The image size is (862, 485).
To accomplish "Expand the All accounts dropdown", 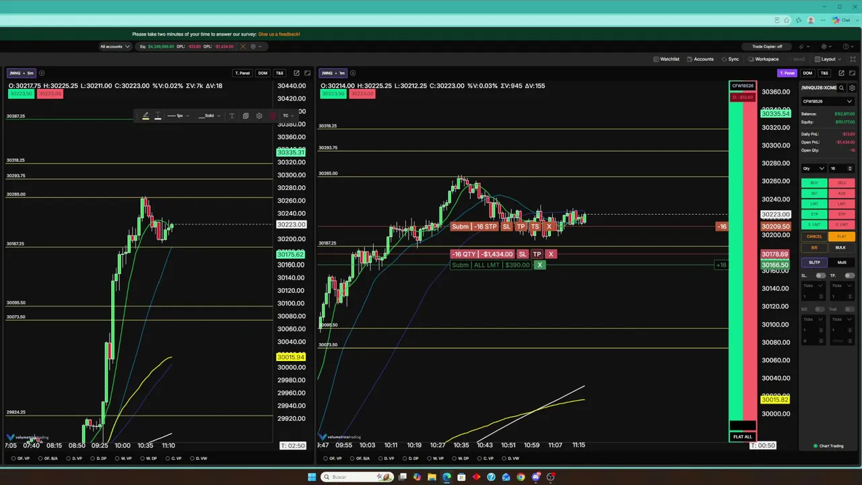I will click(x=114, y=46).
